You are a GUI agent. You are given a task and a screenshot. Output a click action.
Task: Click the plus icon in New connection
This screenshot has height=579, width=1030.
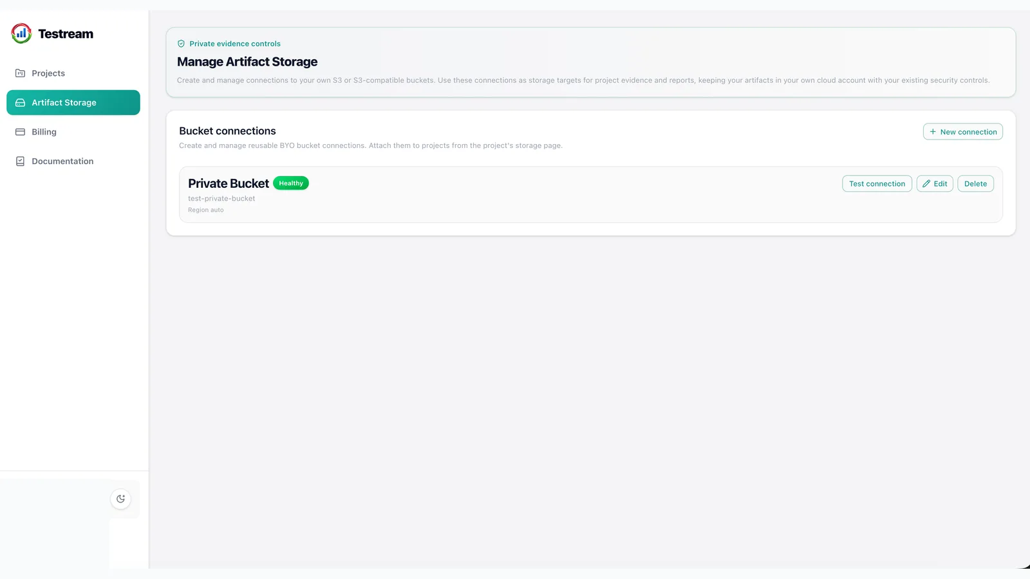tap(933, 132)
